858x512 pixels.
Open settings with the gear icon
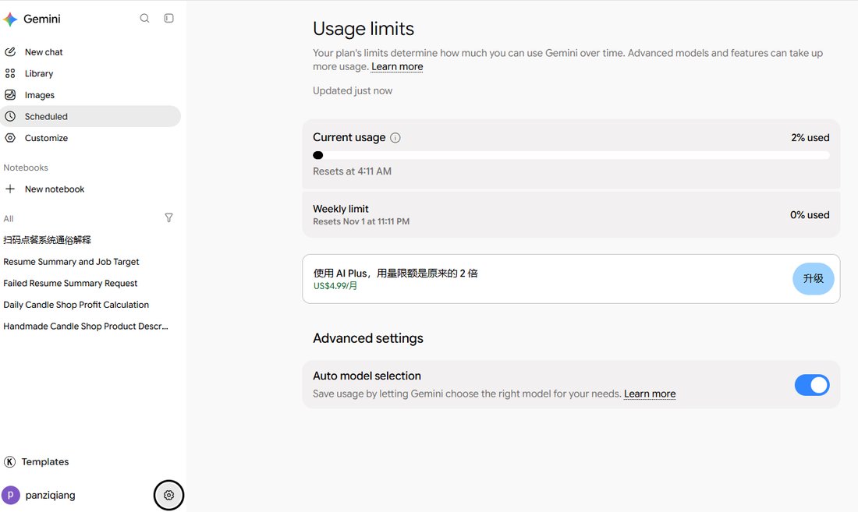tap(168, 495)
